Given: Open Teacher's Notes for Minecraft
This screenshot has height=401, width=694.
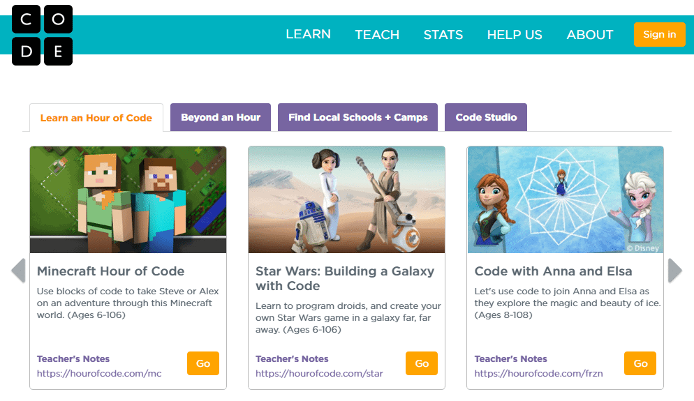Looking at the screenshot, I should click(x=73, y=358).
